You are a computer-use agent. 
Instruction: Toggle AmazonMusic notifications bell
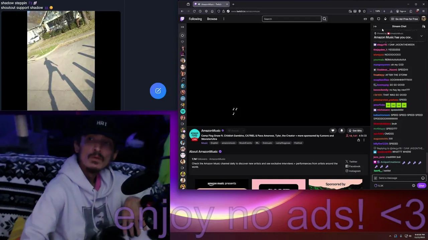point(341,131)
